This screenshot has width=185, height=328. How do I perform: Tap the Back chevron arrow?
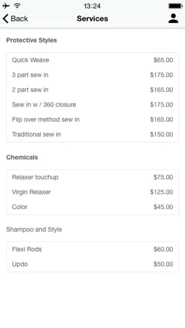[6, 19]
